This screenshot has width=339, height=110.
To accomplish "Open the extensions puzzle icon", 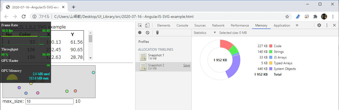I will (315, 17).
